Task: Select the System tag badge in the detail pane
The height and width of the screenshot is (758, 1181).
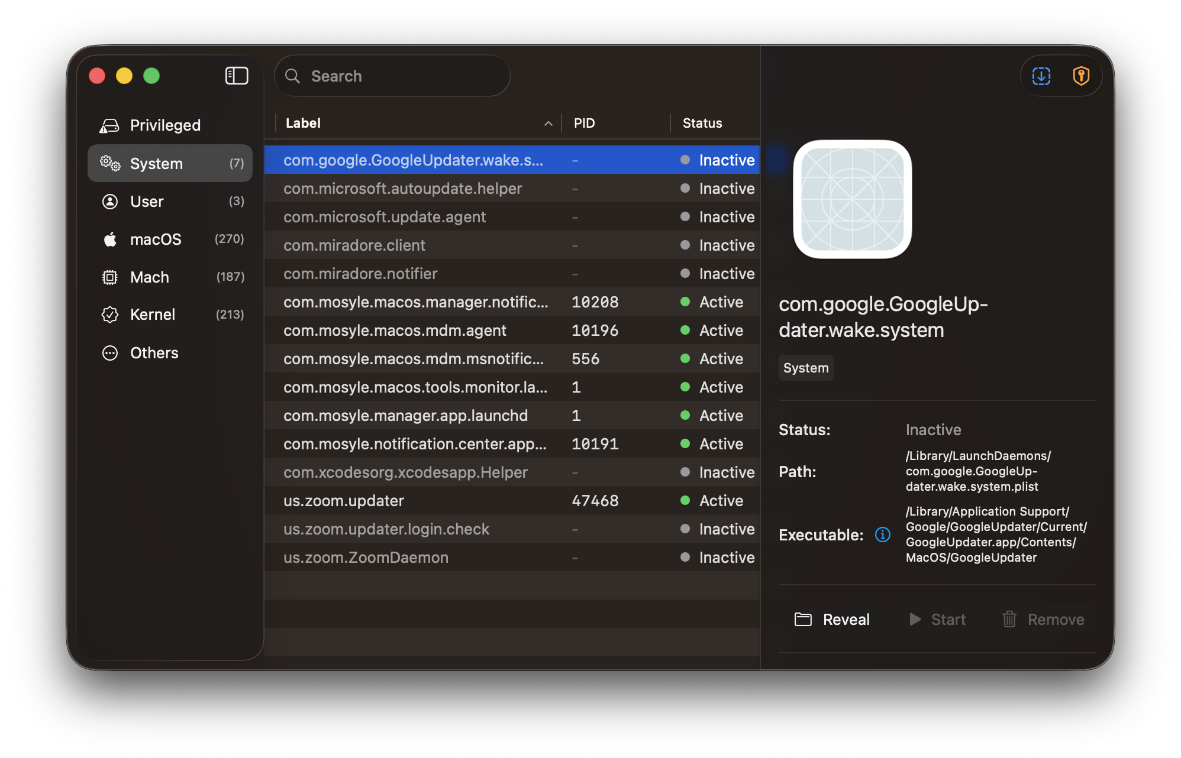Action: point(805,367)
